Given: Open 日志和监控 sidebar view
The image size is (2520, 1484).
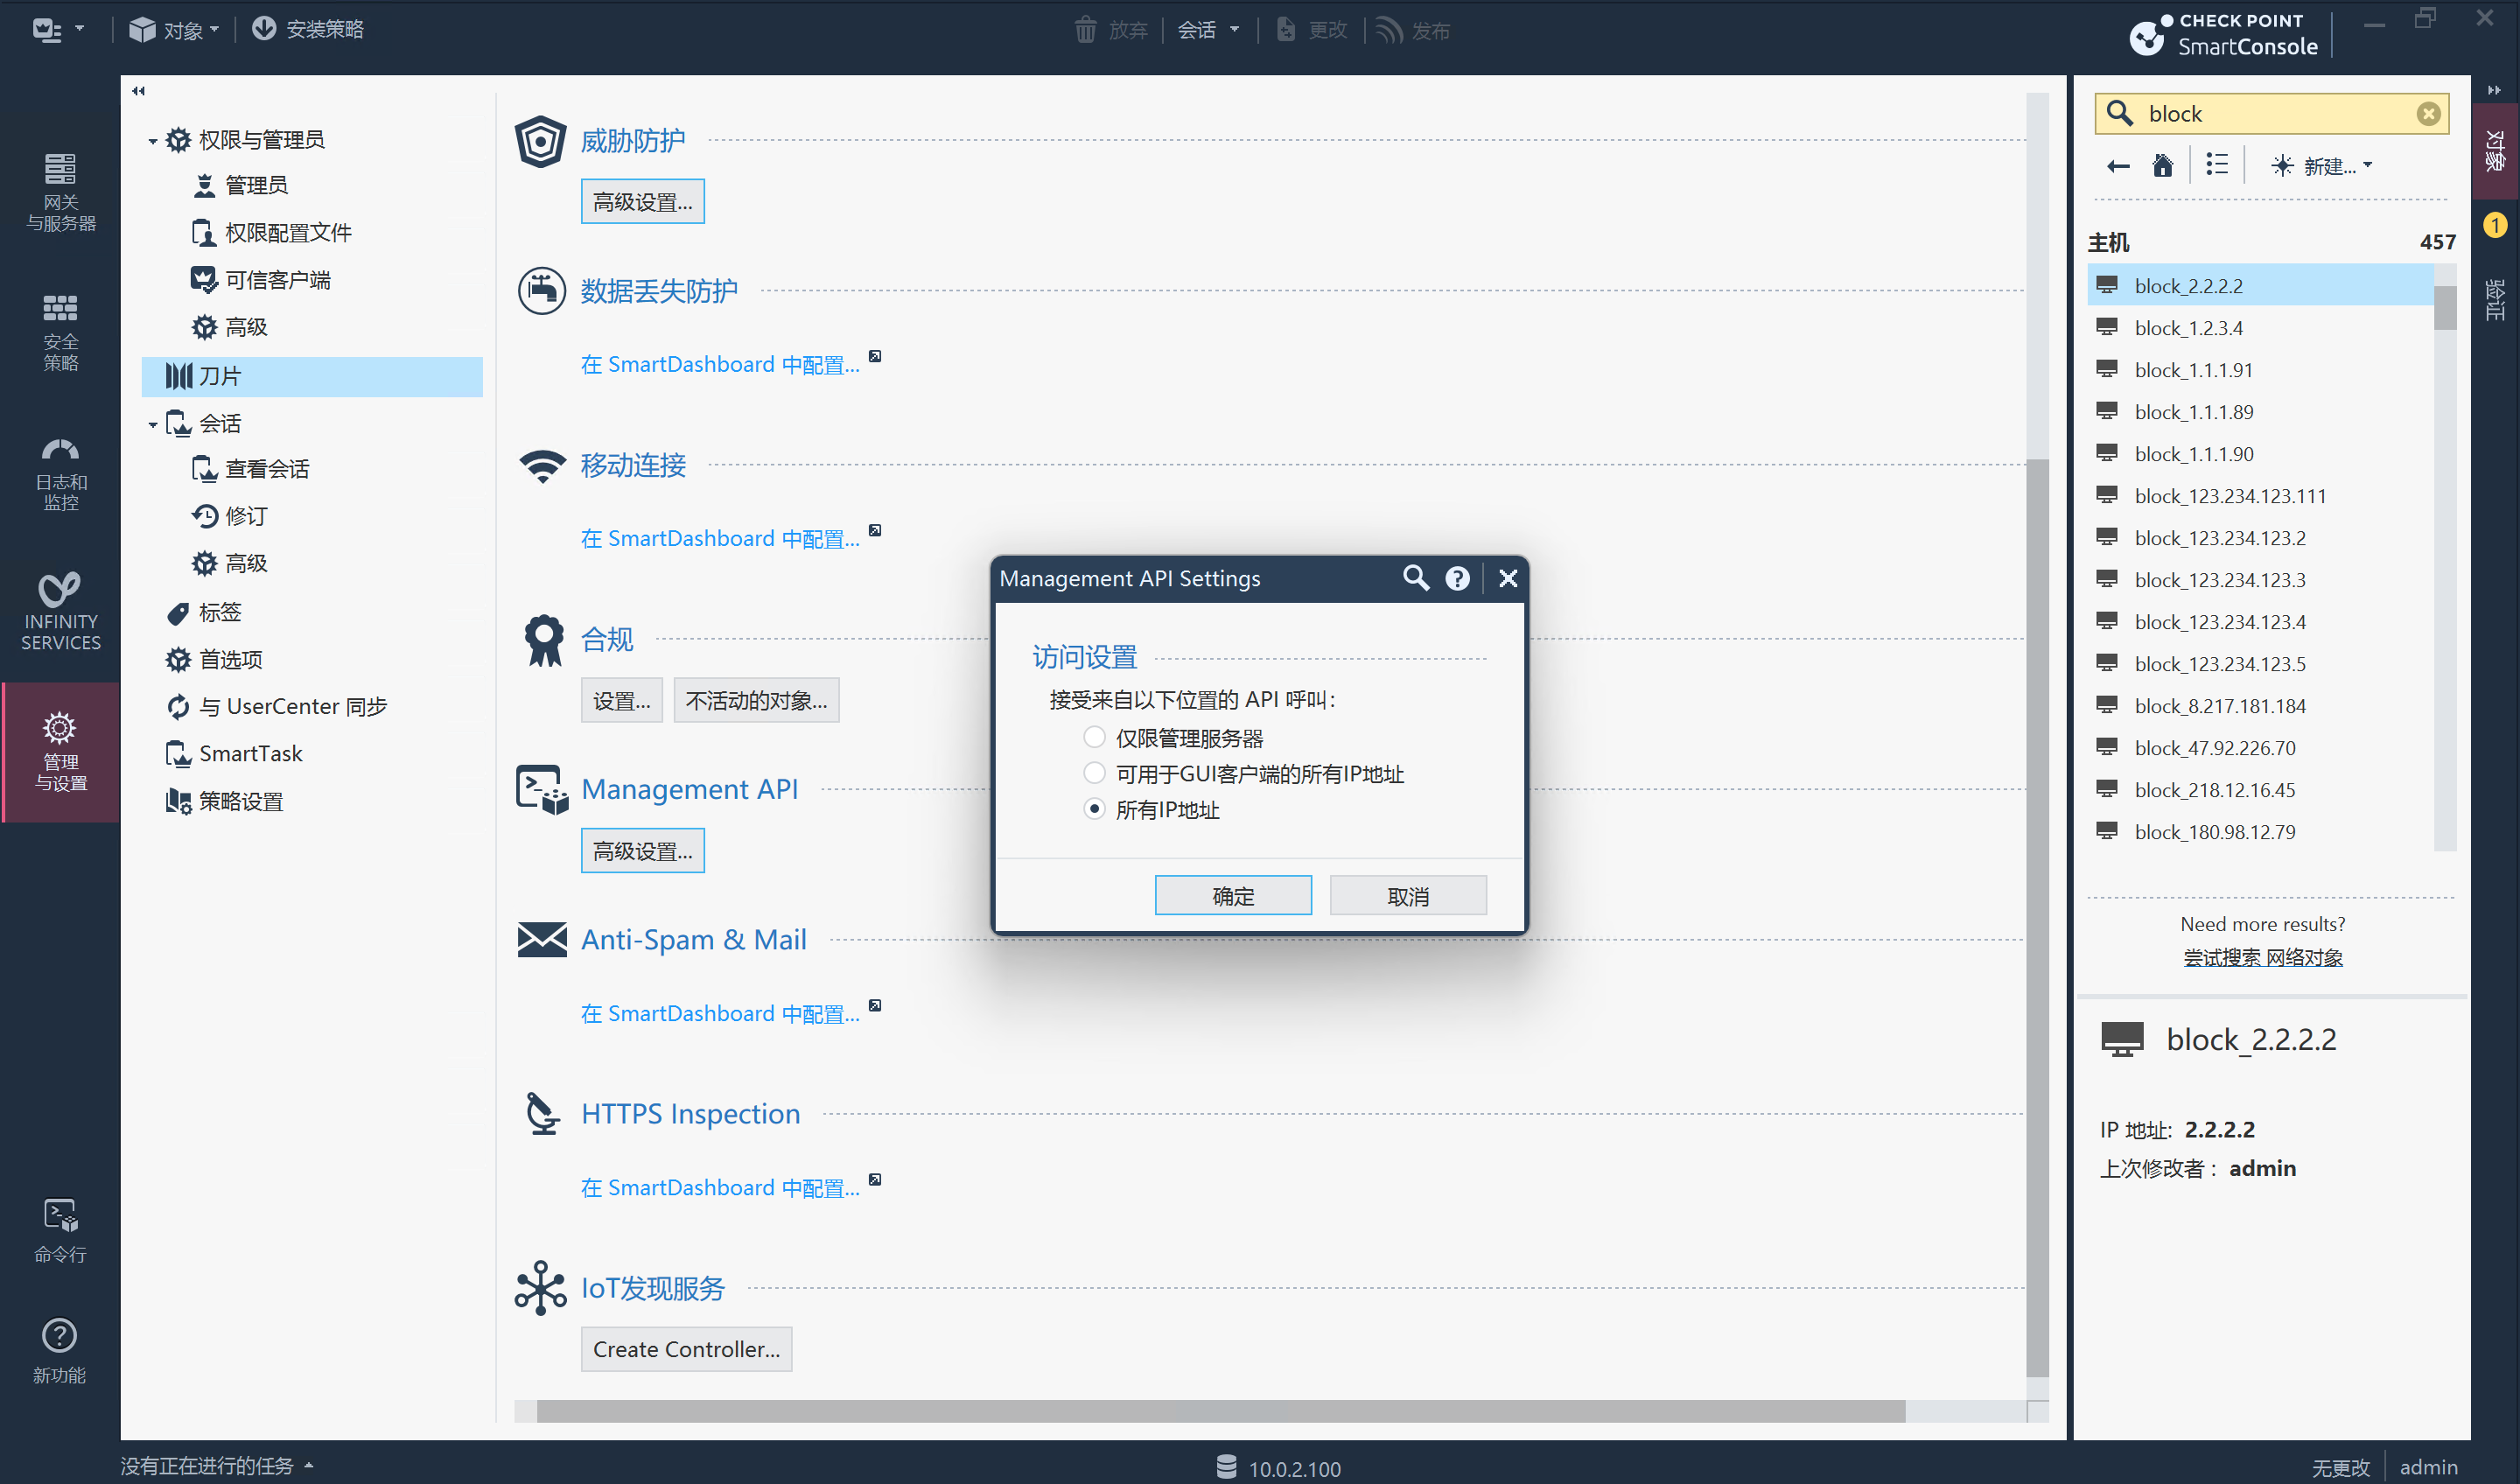Looking at the screenshot, I should click(60, 474).
